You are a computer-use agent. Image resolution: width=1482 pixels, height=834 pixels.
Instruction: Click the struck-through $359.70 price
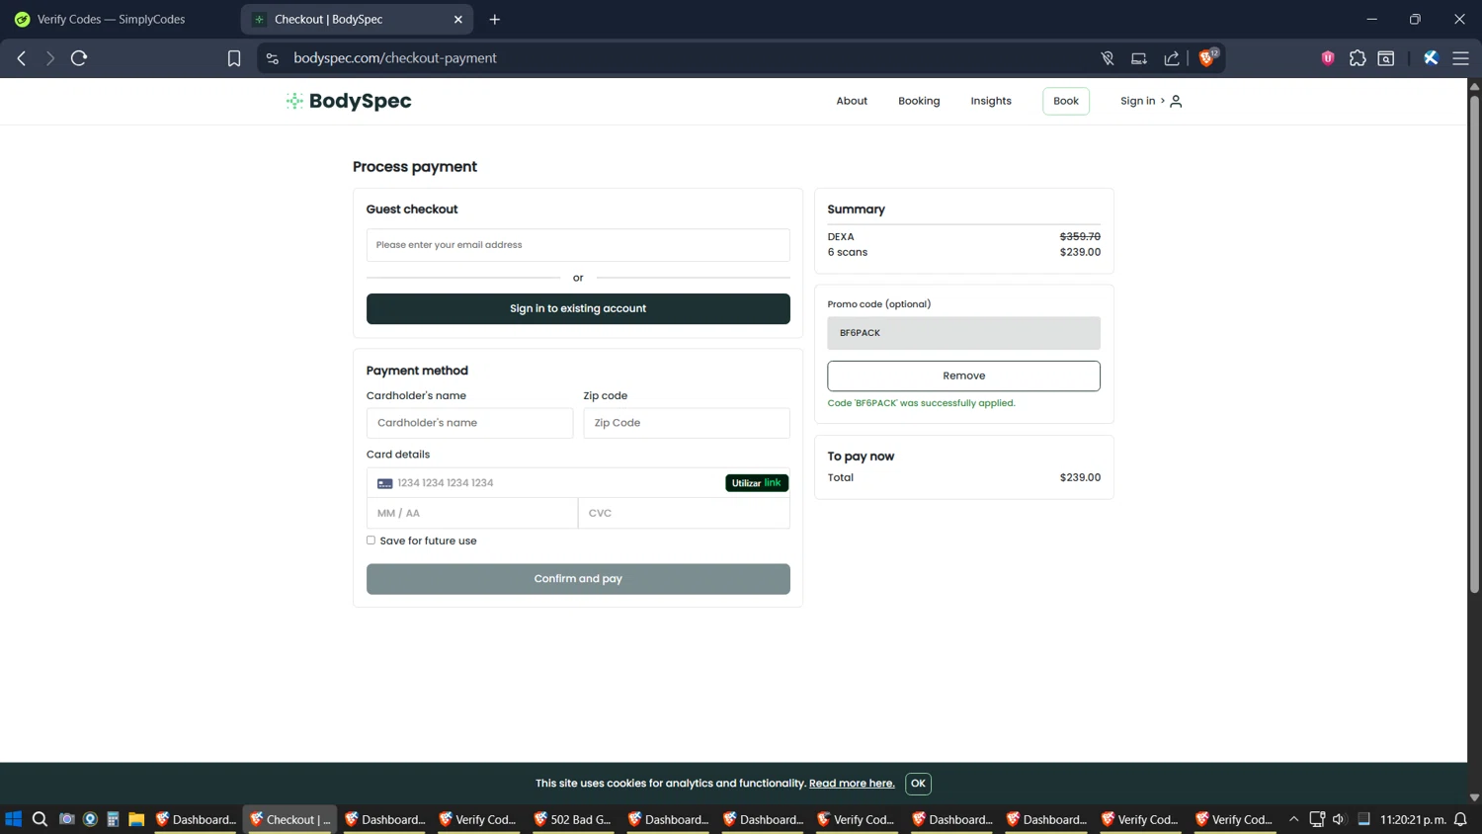[x=1080, y=236]
